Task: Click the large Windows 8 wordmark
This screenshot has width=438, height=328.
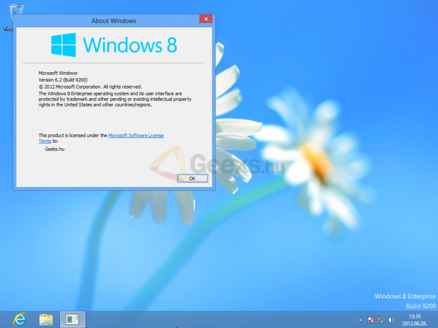Action: click(130, 45)
